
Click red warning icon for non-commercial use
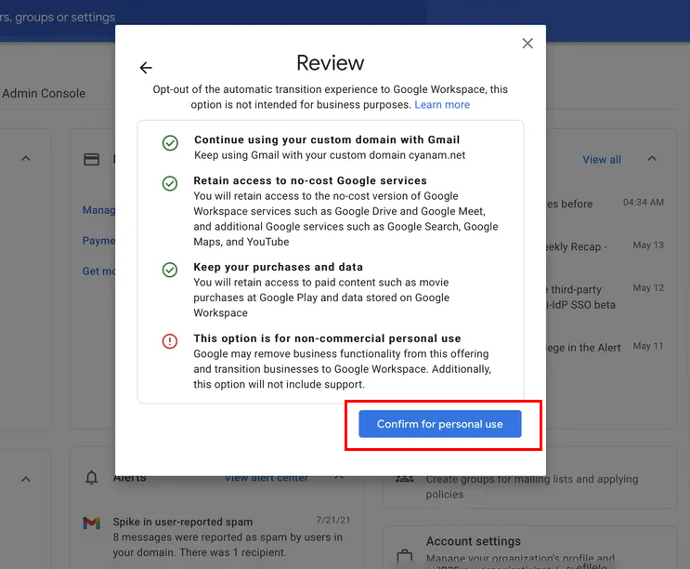[170, 341]
